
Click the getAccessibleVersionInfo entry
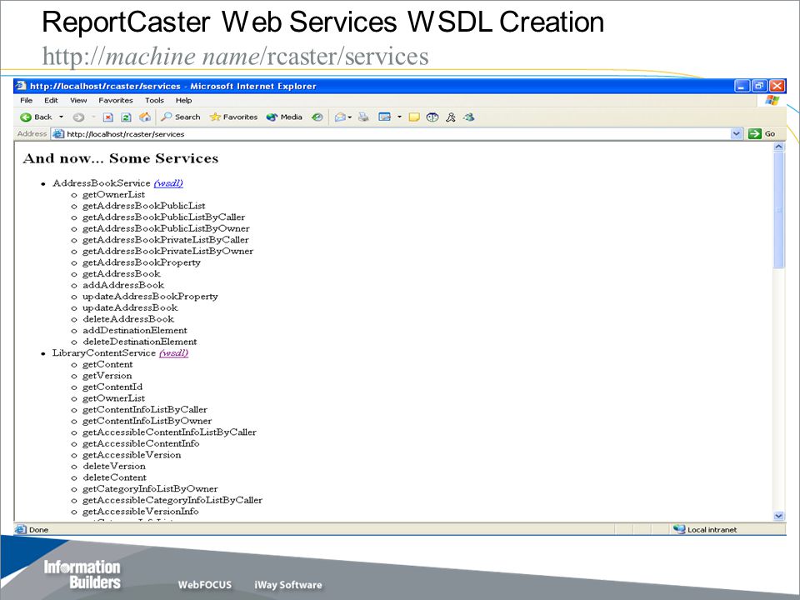click(x=140, y=511)
